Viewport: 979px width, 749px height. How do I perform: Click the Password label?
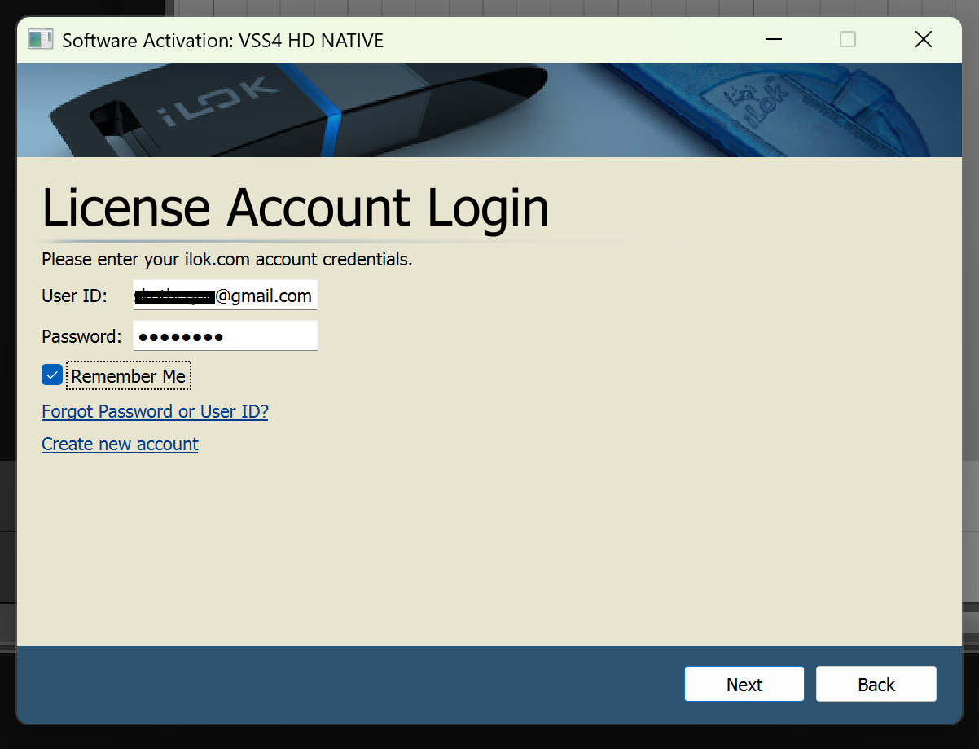81,336
